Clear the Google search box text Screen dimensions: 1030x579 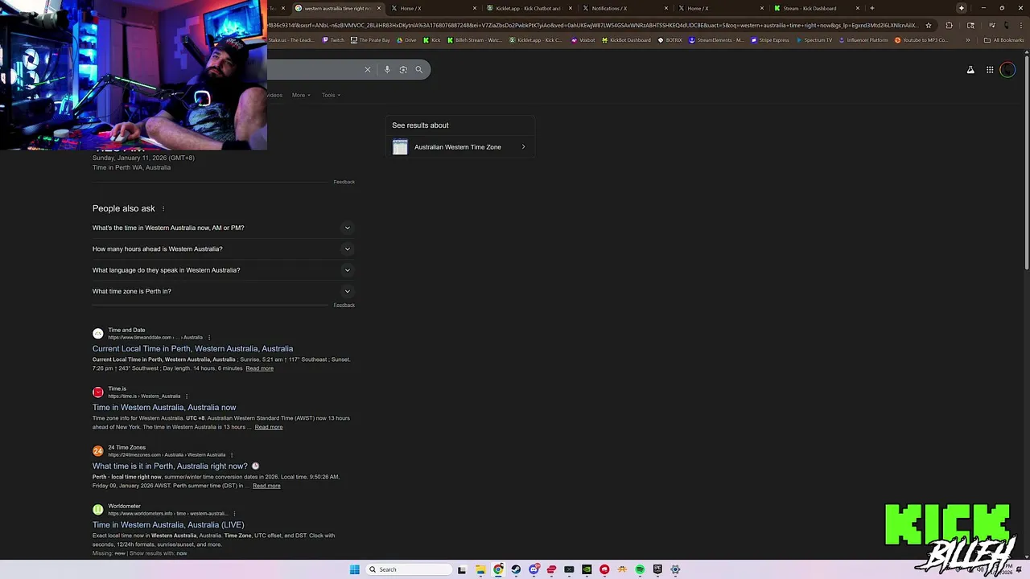click(368, 69)
